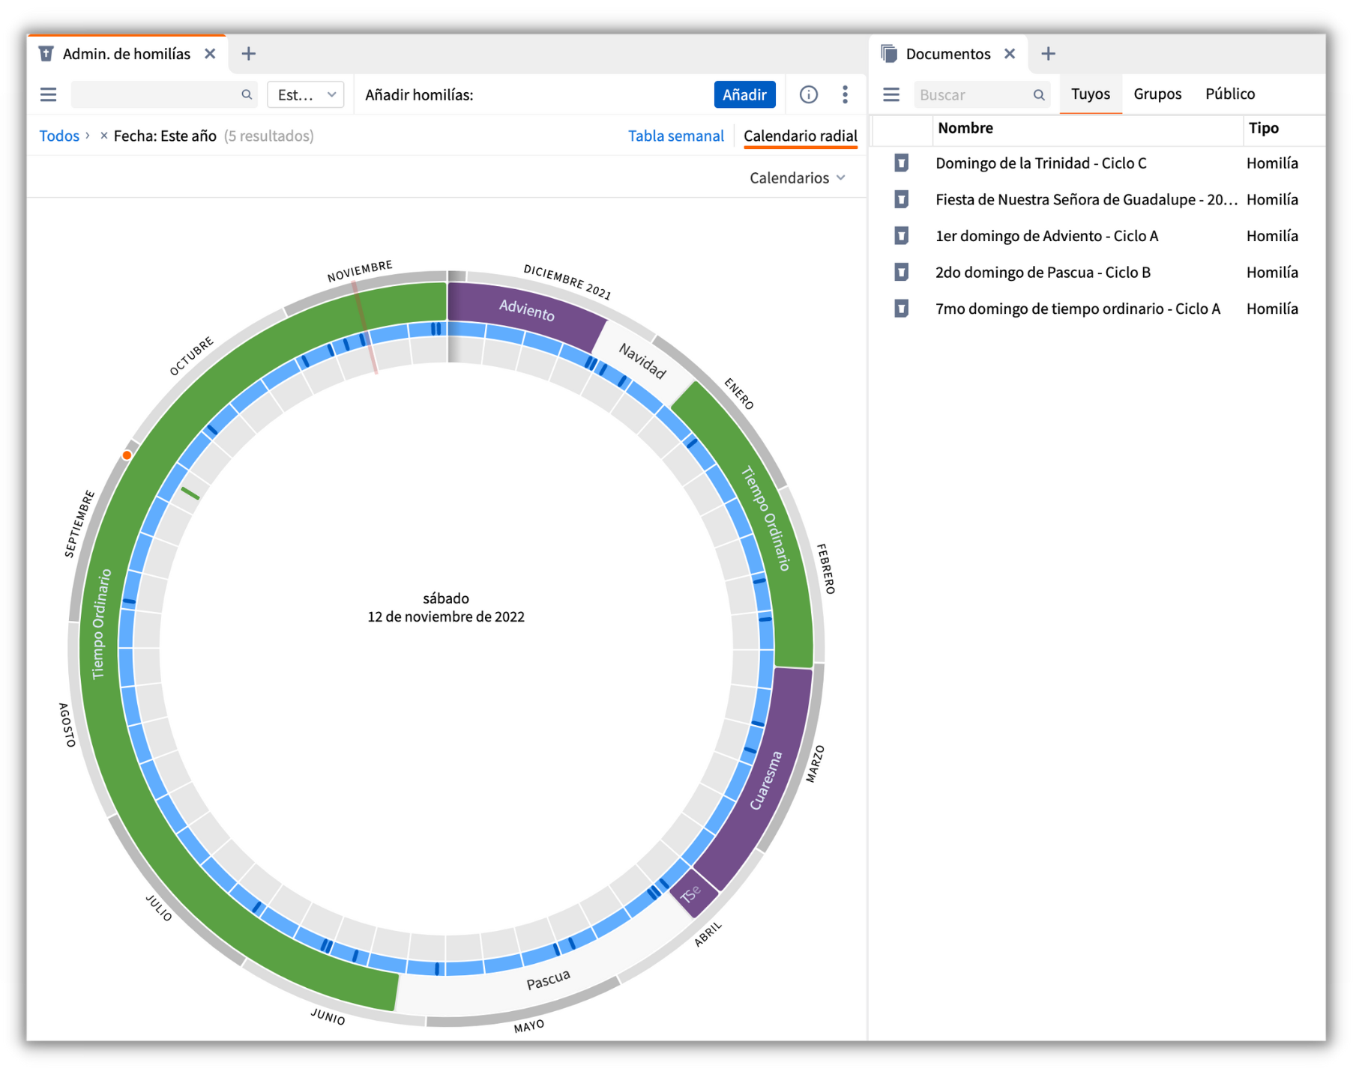
Task: Add new tab next to Admin. de homilías
Action: (x=249, y=54)
